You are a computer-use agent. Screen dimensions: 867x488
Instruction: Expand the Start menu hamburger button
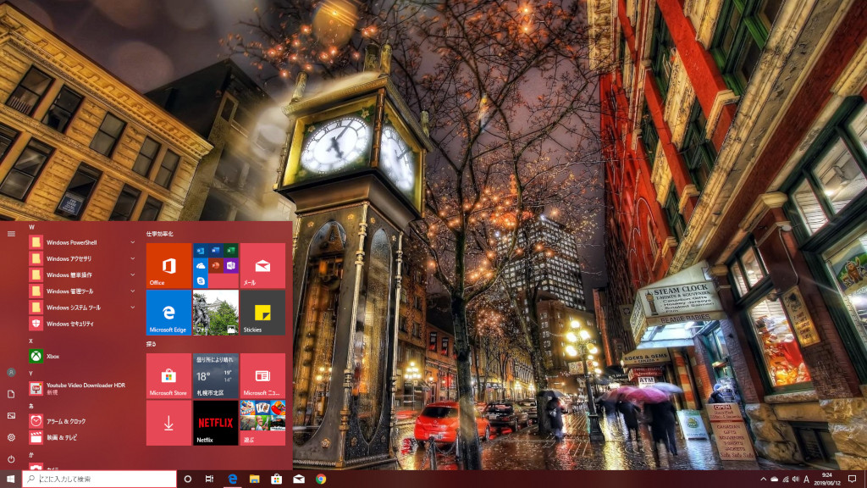click(x=11, y=234)
